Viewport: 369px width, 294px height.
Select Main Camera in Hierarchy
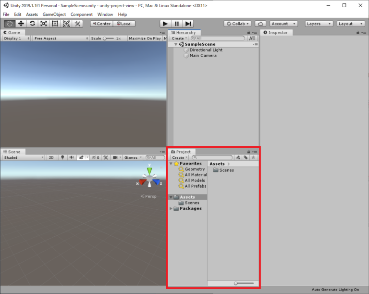point(203,55)
